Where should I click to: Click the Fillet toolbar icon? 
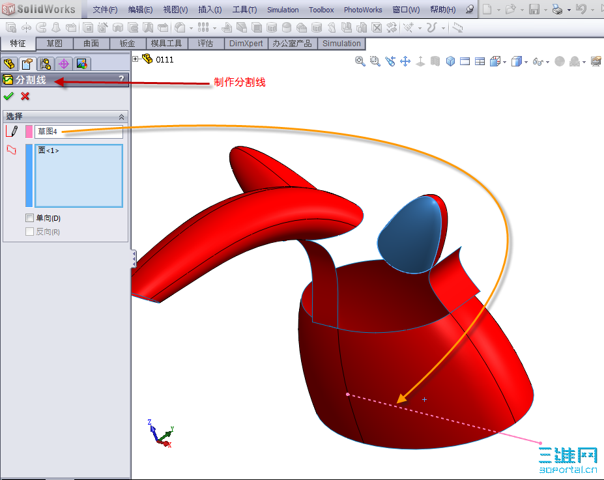[x=180, y=28]
